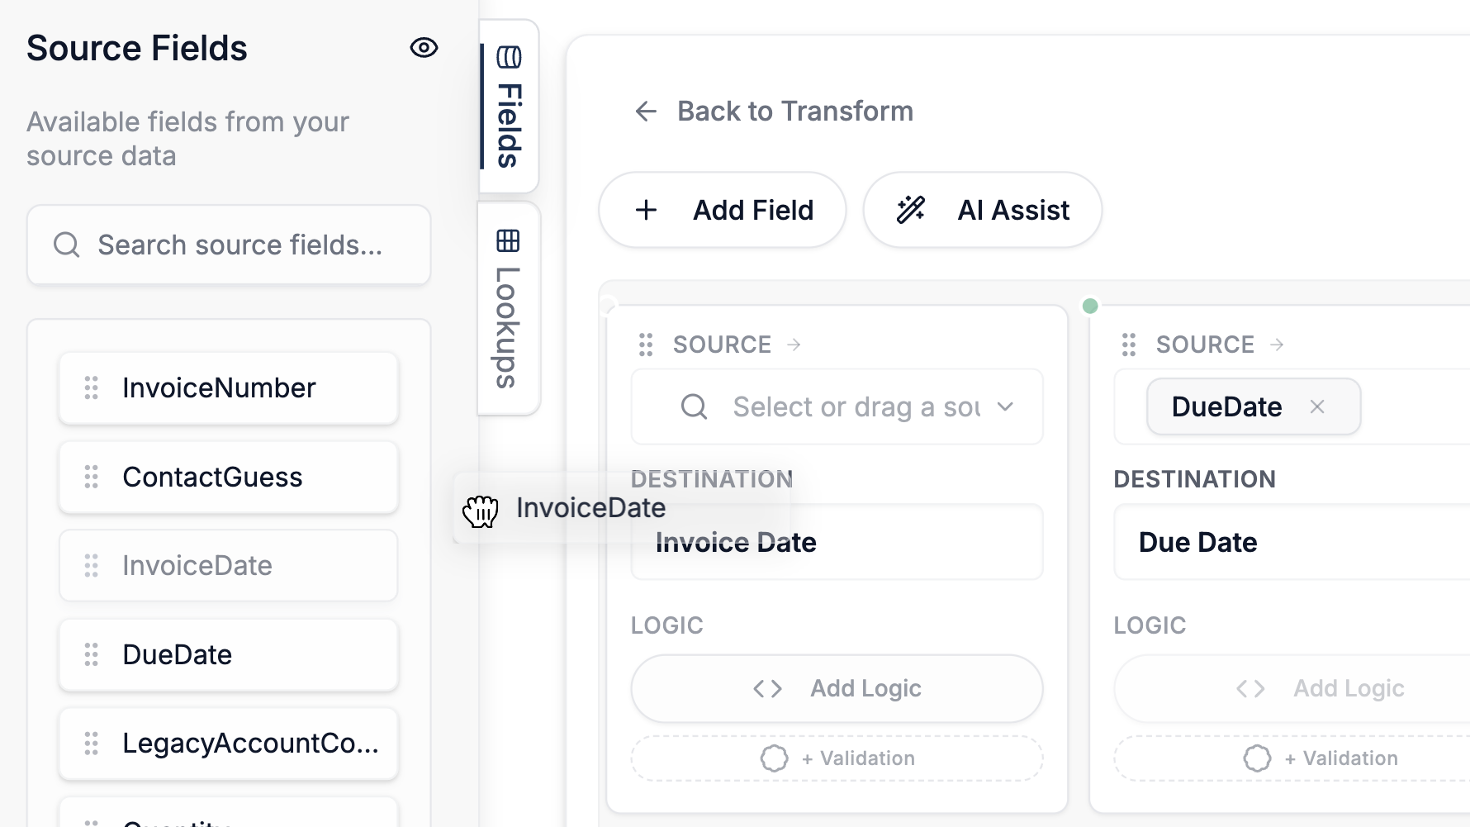The width and height of the screenshot is (1470, 827).
Task: Click the plus icon on Add Field
Action: pos(645,210)
